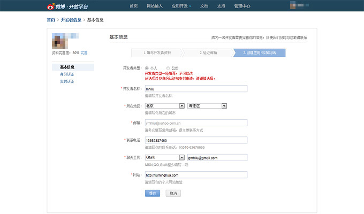The height and width of the screenshot is (214, 364).
Task: Click the profile avatar thumbnail in sidebar
Action: point(60,42)
